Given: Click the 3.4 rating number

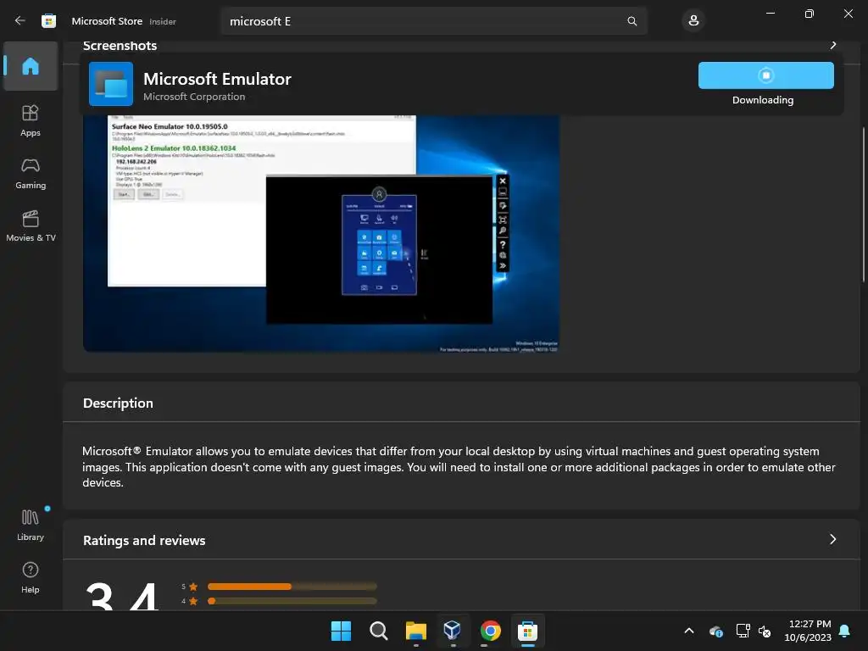Looking at the screenshot, I should 122,596.
